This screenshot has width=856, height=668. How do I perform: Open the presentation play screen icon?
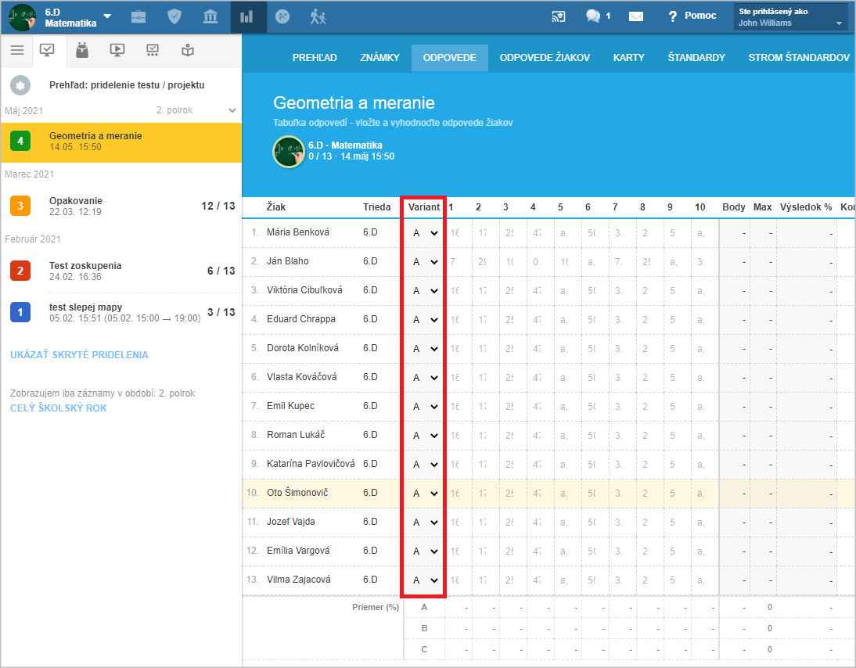117,50
